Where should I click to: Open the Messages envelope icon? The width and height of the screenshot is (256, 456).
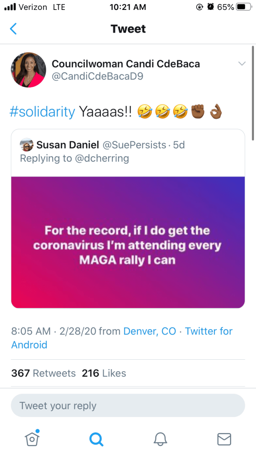pos(224,439)
